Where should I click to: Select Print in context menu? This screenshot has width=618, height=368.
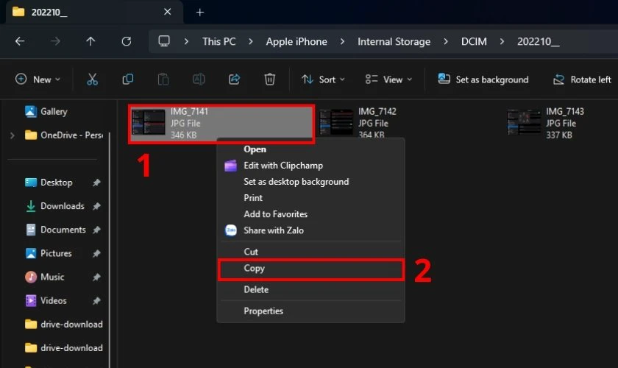[310, 197]
